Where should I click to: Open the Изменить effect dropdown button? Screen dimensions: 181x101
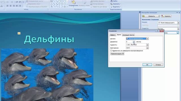pos(151,16)
